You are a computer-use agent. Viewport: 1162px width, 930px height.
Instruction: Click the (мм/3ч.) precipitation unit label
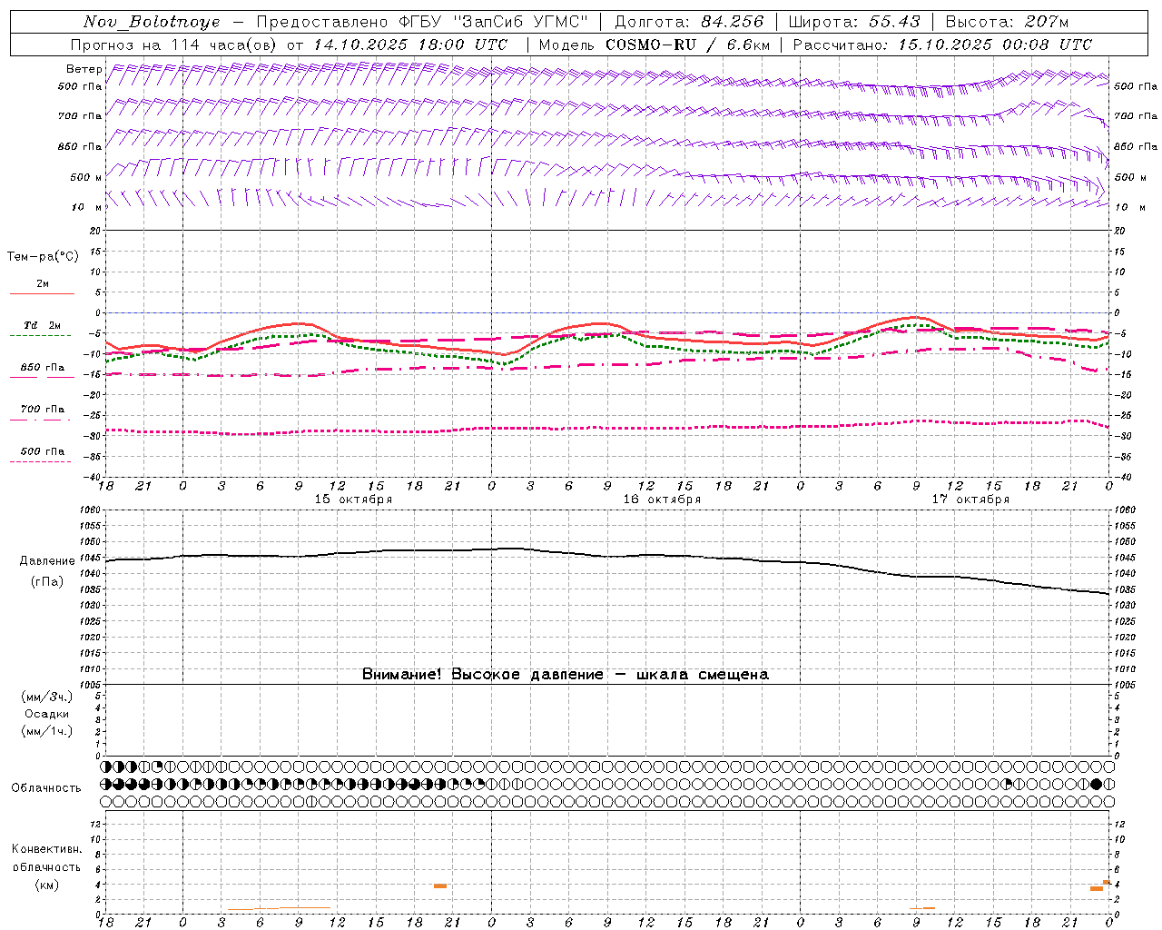click(47, 697)
